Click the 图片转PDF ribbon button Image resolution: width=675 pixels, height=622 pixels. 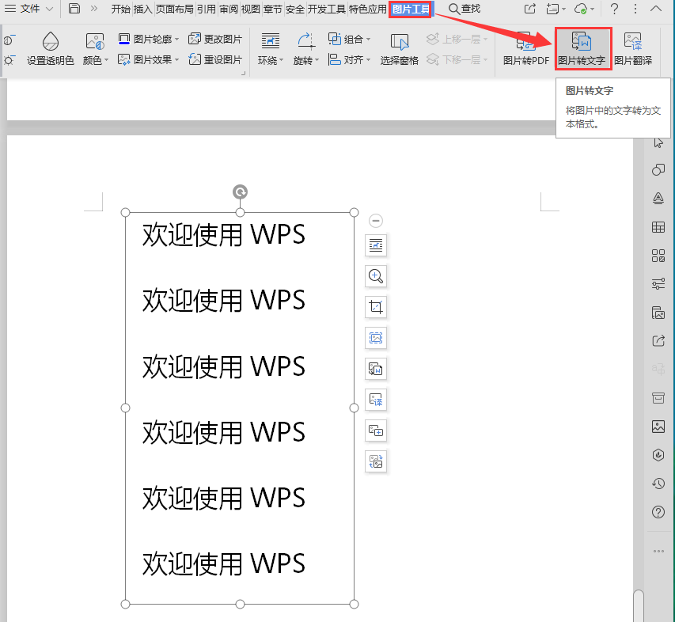click(x=526, y=49)
